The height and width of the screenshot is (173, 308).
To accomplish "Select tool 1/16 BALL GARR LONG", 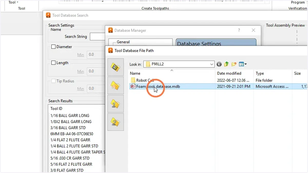I will tap(70, 116).
